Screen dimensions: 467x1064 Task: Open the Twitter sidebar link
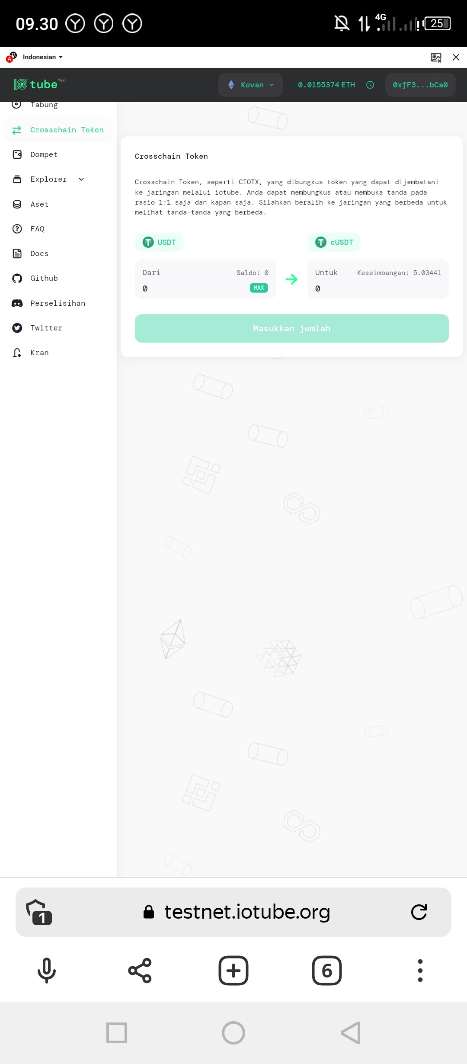[x=46, y=328]
